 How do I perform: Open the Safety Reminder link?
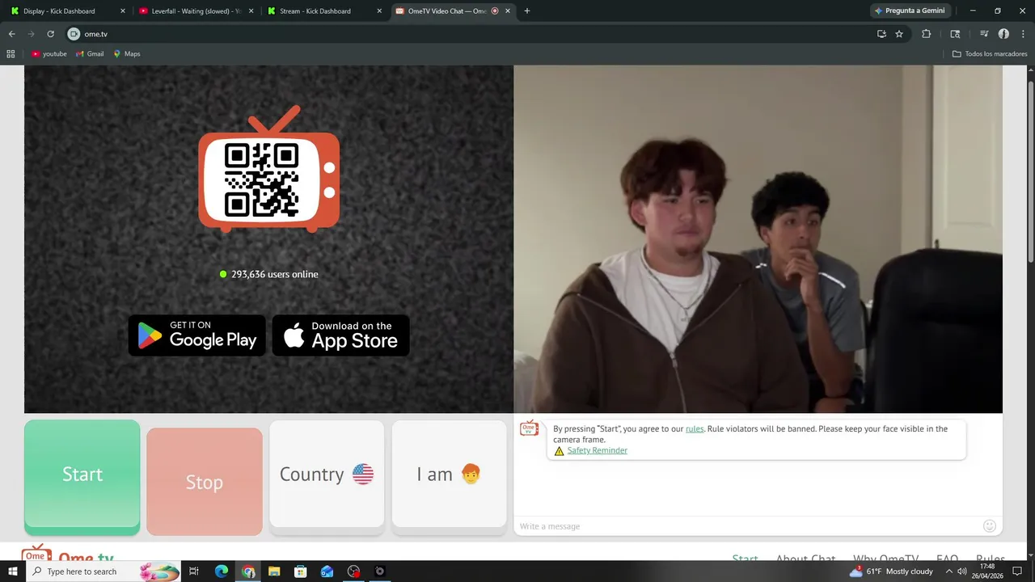coord(597,450)
